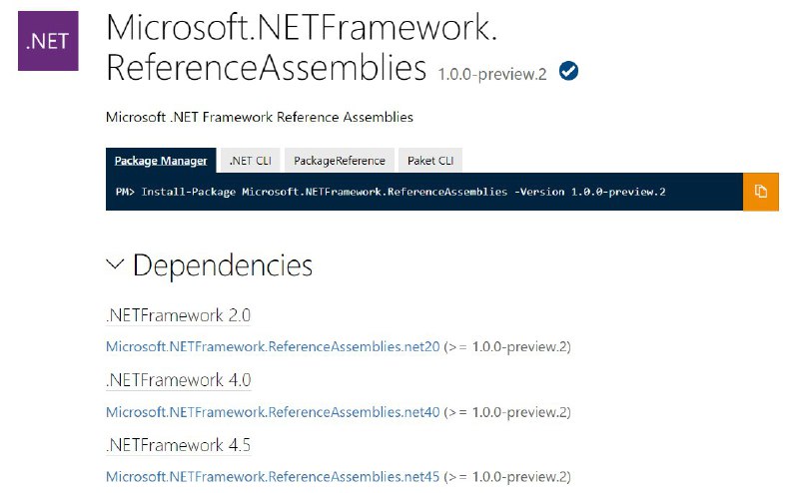Switch to the .NET CLI tab

point(251,161)
